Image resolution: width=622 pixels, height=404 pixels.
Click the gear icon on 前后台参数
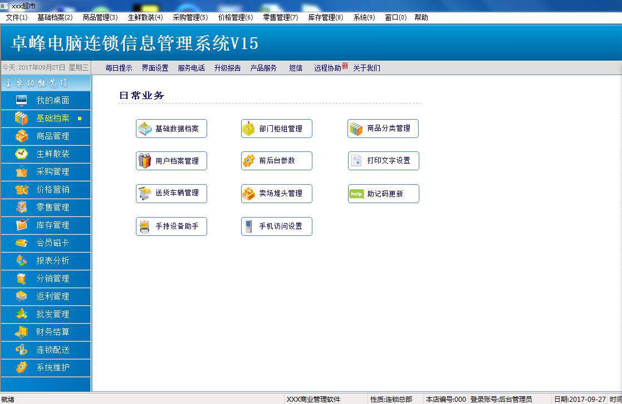[x=249, y=161]
